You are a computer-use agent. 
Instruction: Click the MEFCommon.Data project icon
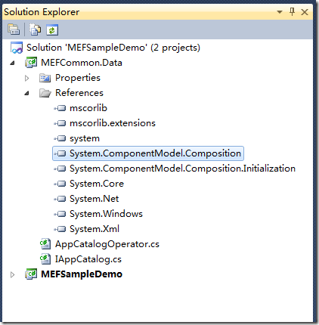(31, 63)
